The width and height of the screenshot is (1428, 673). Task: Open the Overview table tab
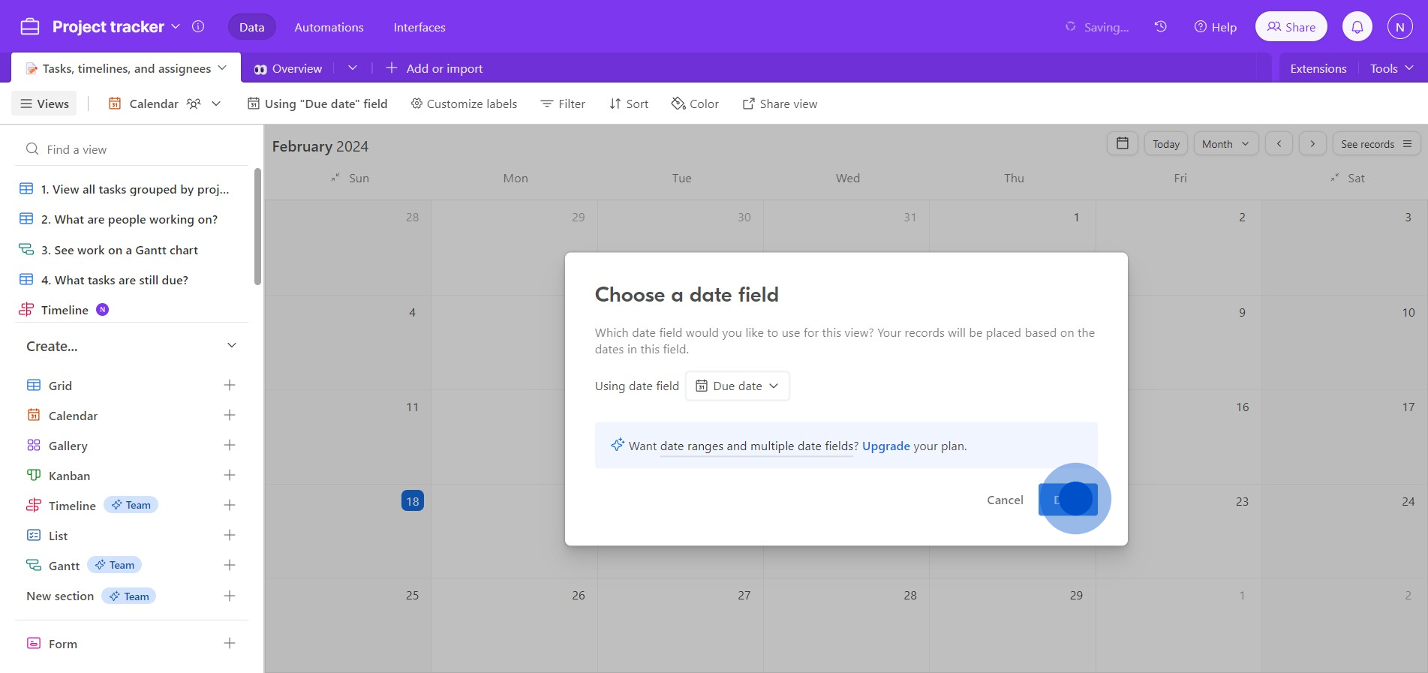click(288, 68)
